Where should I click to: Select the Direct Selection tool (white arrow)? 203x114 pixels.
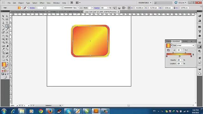7,16
